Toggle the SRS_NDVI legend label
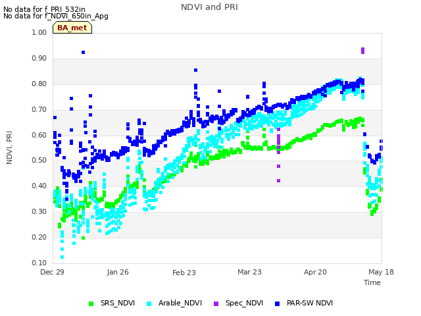 118,303
